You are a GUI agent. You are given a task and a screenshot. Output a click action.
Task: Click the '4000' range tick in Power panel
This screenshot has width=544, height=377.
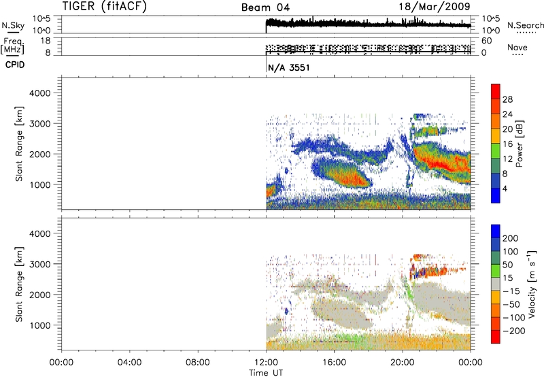(40, 93)
